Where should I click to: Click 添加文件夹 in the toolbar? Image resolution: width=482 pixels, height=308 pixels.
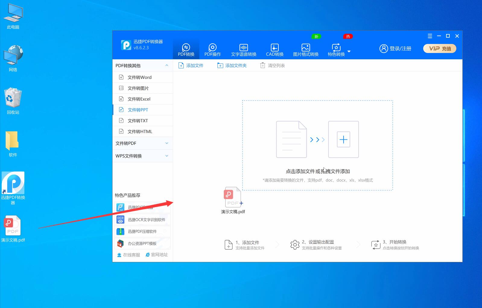[232, 65]
